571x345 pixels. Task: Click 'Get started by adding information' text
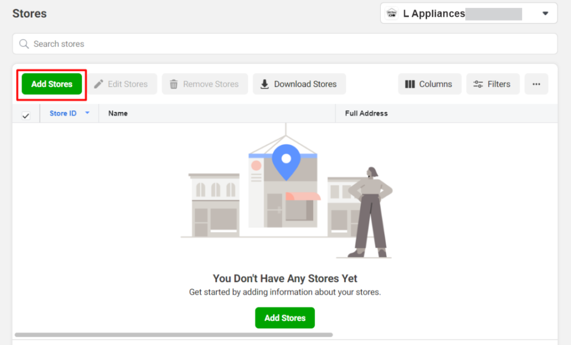click(285, 292)
